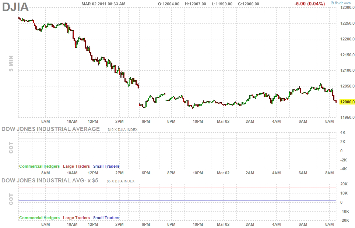This screenshot has width=355, height=228.
Task: Click 4AM on the price chart time axis
Action: 277,121
